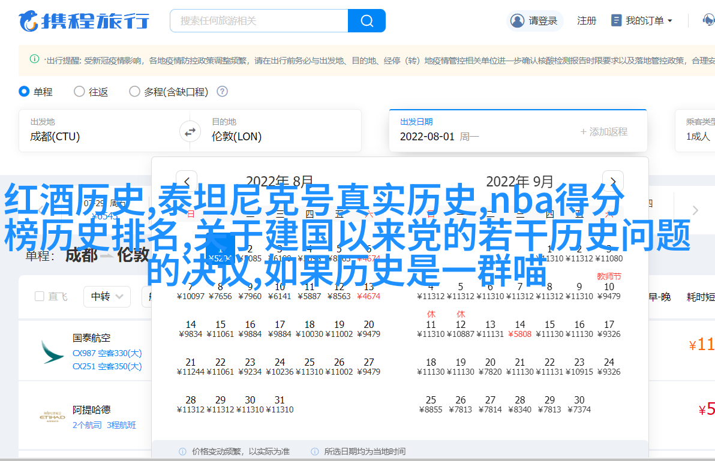
Task: Sort by 早-晚 departure time tab
Action: click(x=659, y=297)
